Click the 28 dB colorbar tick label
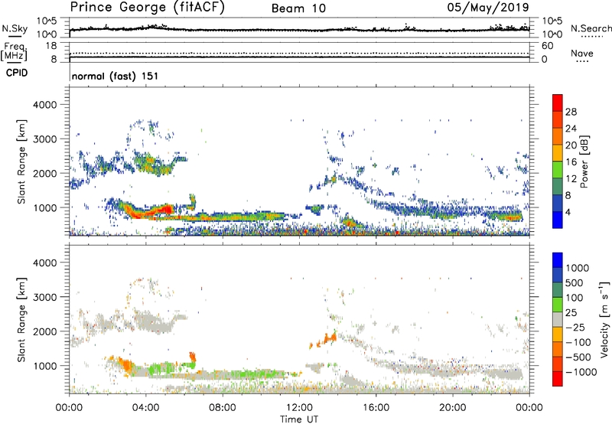 click(x=571, y=113)
